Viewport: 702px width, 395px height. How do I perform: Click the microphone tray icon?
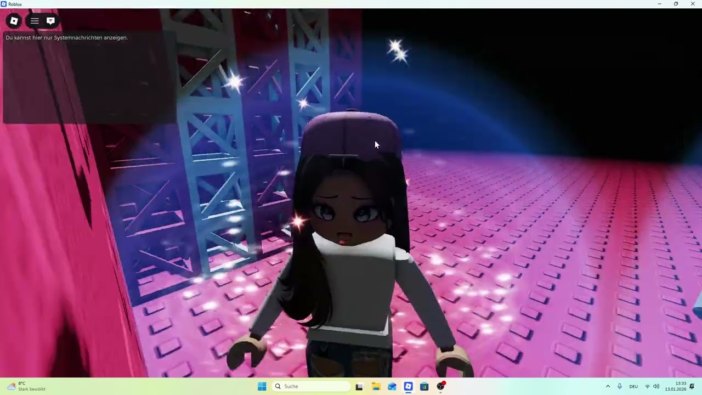(x=620, y=386)
